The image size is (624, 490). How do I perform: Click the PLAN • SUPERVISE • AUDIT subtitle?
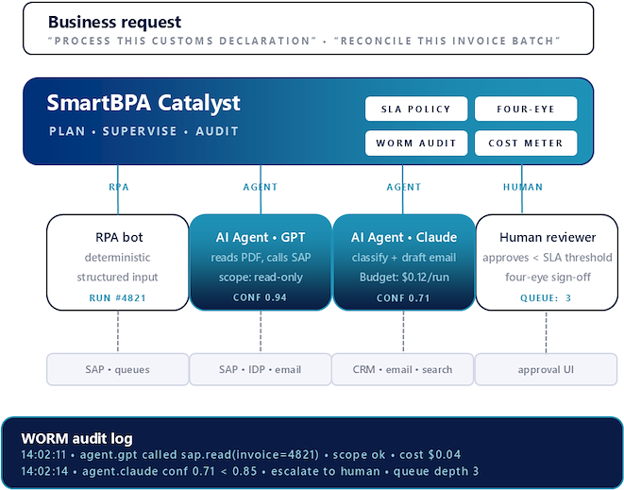coord(143,131)
